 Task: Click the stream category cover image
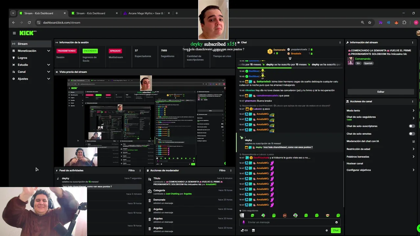[350, 61]
